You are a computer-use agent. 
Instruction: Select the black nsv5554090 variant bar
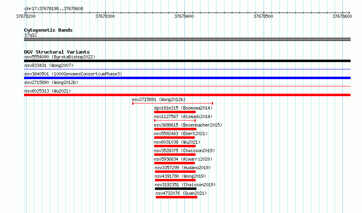click(x=187, y=61)
